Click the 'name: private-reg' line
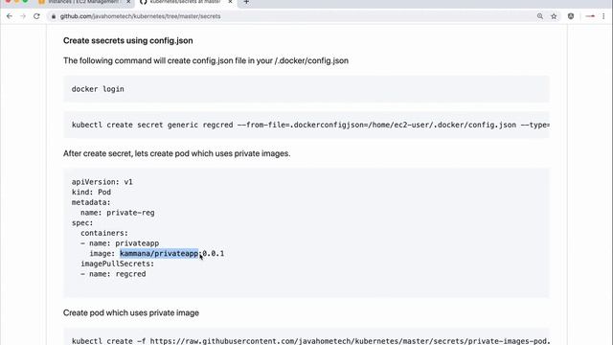 [x=117, y=213]
